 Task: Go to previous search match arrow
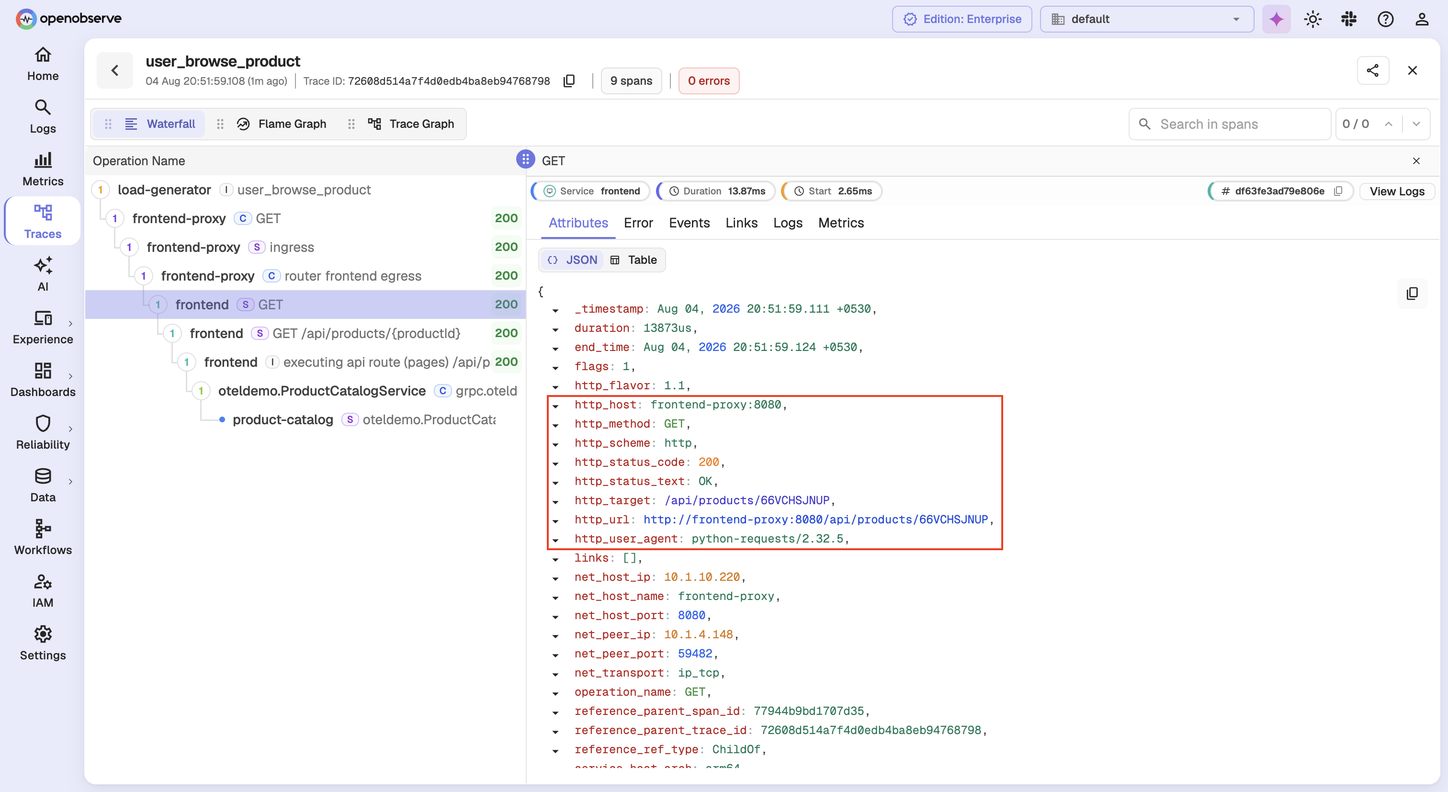(1389, 124)
